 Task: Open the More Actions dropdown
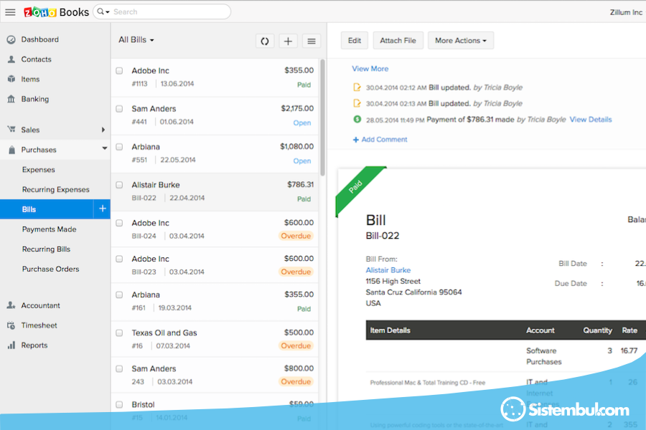pyautogui.click(x=461, y=41)
